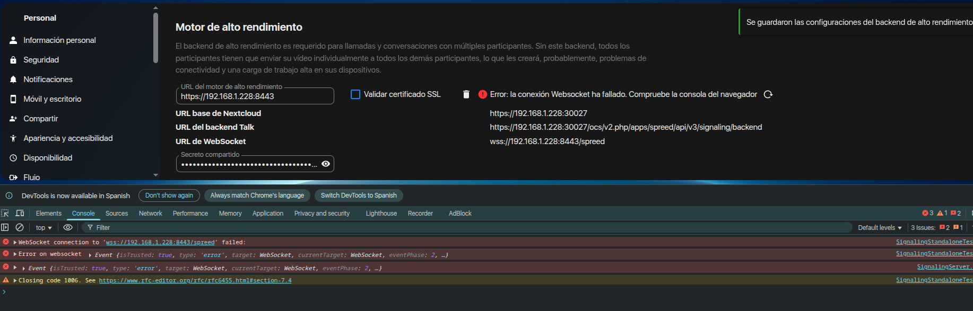Click the error count badge showing 3
Viewport: 973px width, 311px height.
click(x=928, y=213)
